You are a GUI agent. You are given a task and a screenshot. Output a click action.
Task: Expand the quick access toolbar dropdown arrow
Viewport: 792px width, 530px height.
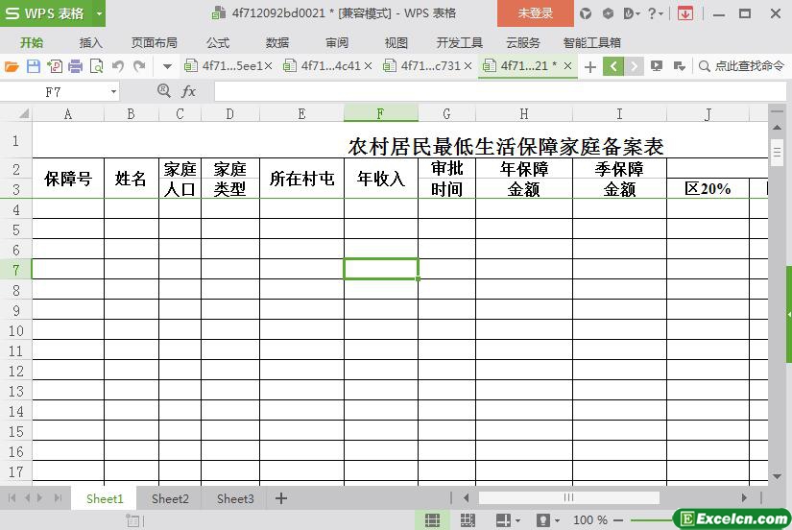pos(167,66)
